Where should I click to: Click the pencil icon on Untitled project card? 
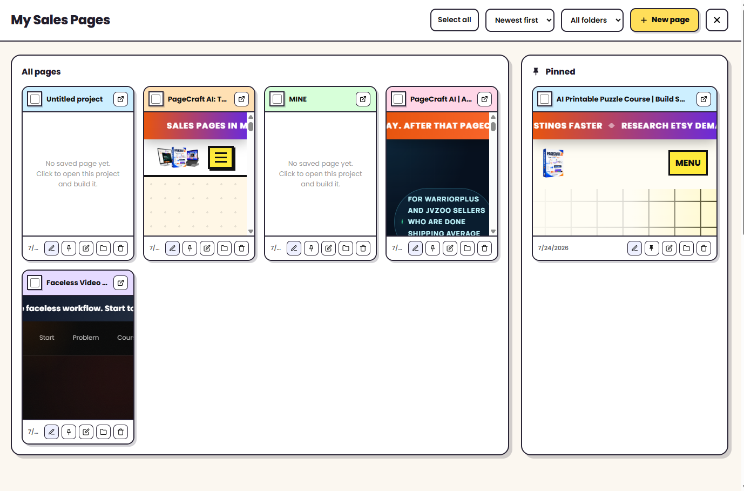coord(51,248)
